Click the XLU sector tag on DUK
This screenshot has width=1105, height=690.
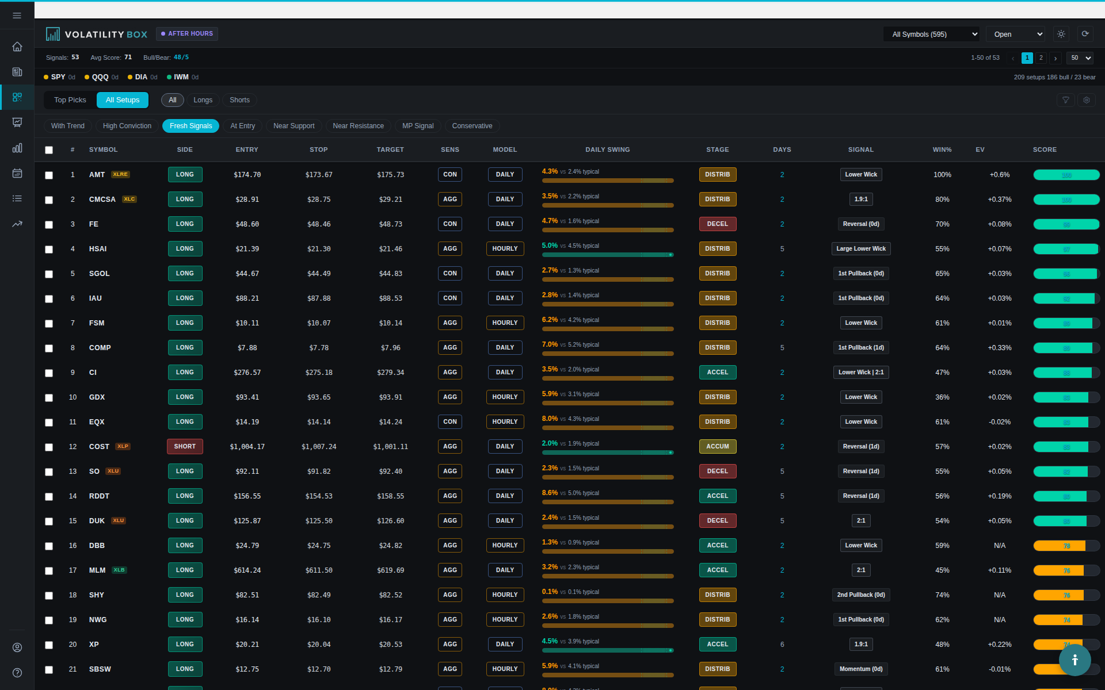pos(119,520)
